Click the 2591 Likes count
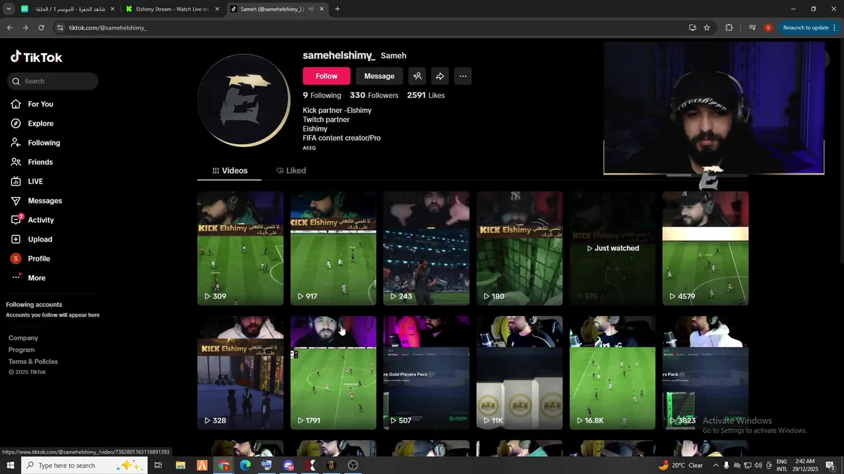The width and height of the screenshot is (844, 474). pyautogui.click(x=426, y=95)
